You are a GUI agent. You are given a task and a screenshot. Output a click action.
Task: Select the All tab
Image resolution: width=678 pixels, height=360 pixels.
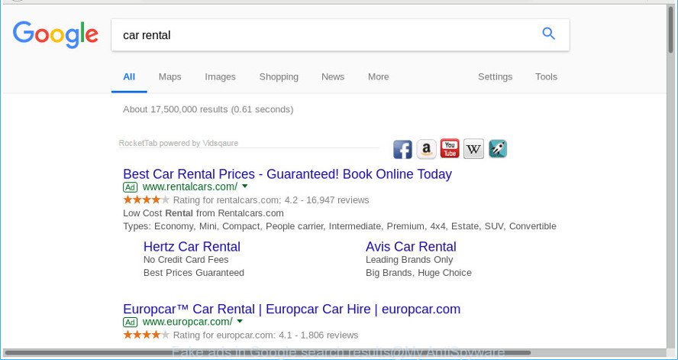[129, 77]
